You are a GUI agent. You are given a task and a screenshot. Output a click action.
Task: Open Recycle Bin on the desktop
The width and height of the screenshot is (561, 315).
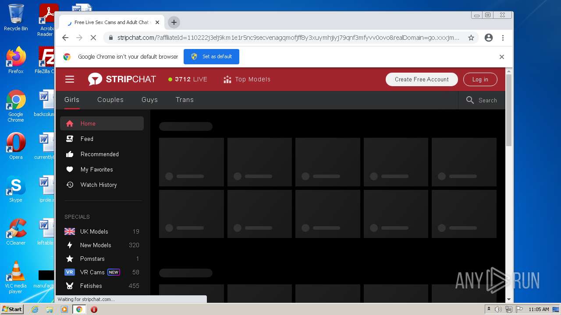click(x=16, y=17)
